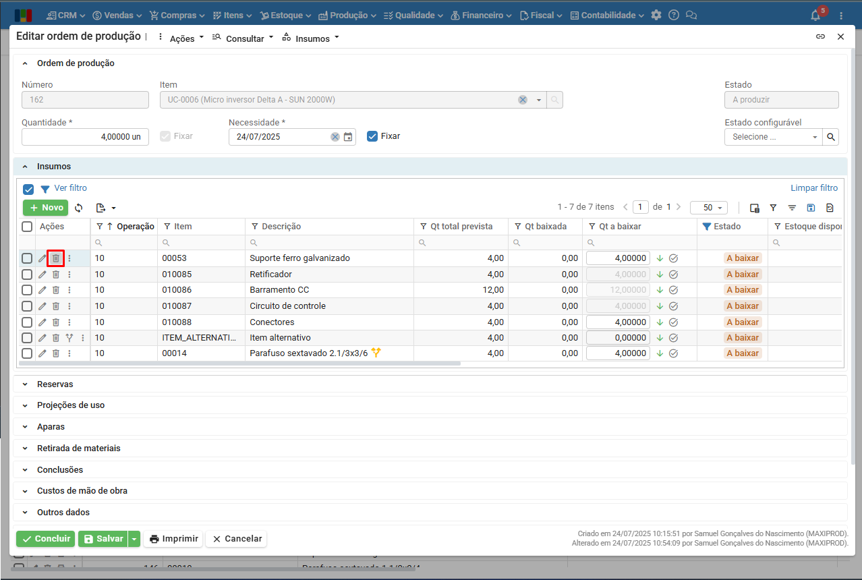Click the calendar icon in Necessidade field

pos(348,137)
